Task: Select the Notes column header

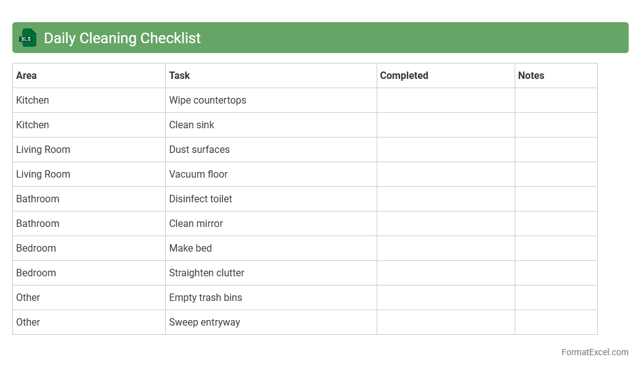Action: (x=531, y=75)
